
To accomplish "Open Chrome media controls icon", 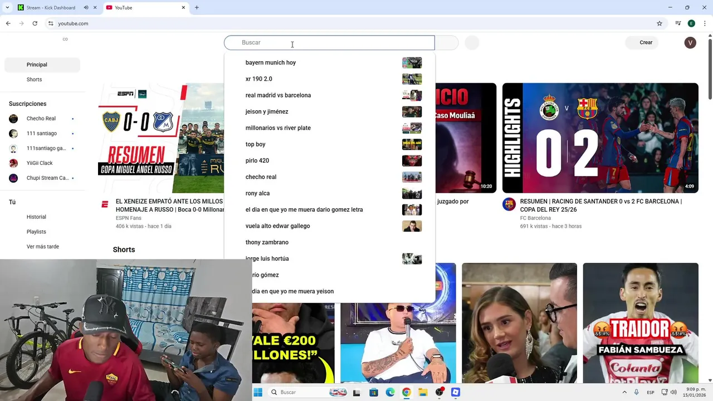I will click(x=678, y=23).
